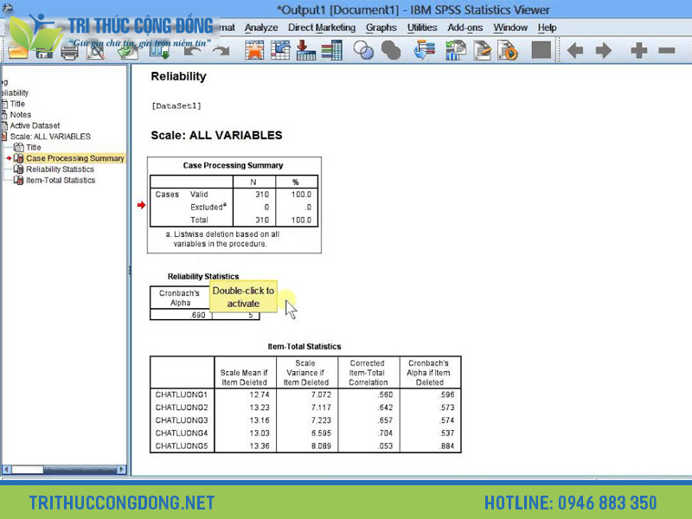Screen dimensions: 692x519
Task: Click the Expand plus toolbar icon
Action: pyautogui.click(x=638, y=50)
